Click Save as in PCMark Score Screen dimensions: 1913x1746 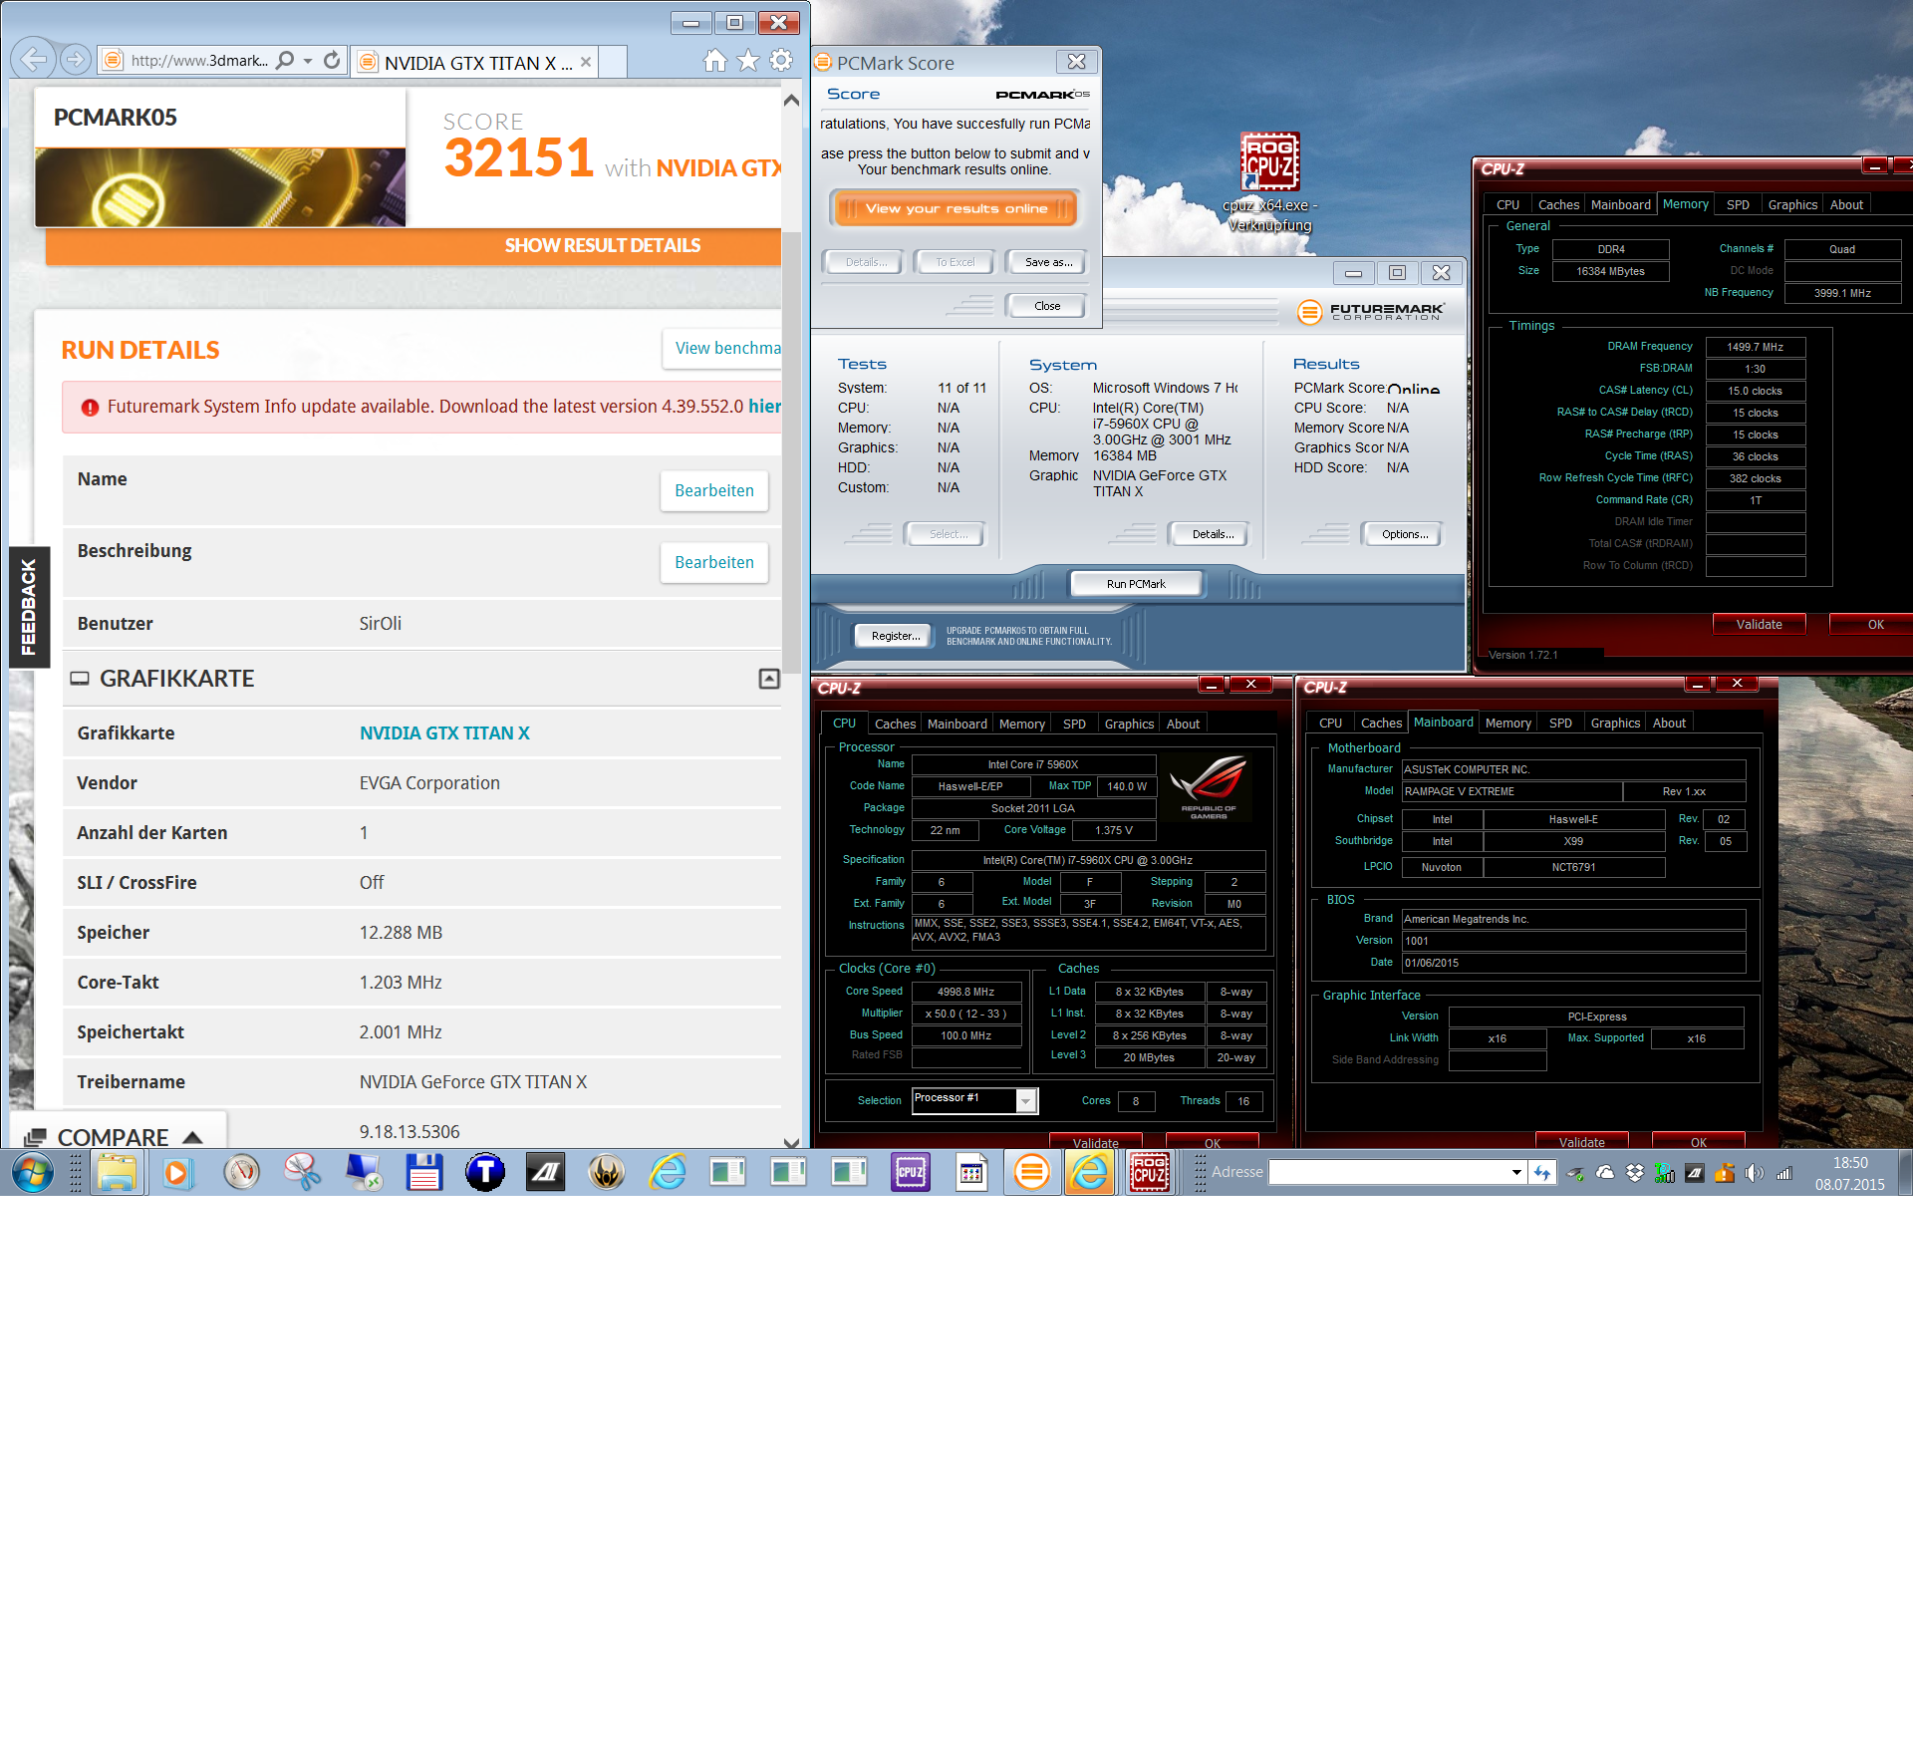point(1048,262)
